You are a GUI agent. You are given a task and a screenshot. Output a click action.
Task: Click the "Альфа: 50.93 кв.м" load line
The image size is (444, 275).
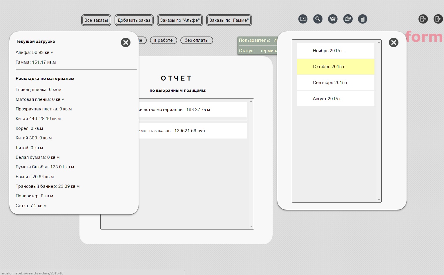coord(35,52)
